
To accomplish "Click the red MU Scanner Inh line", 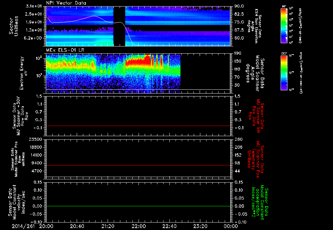I will 138,126.
